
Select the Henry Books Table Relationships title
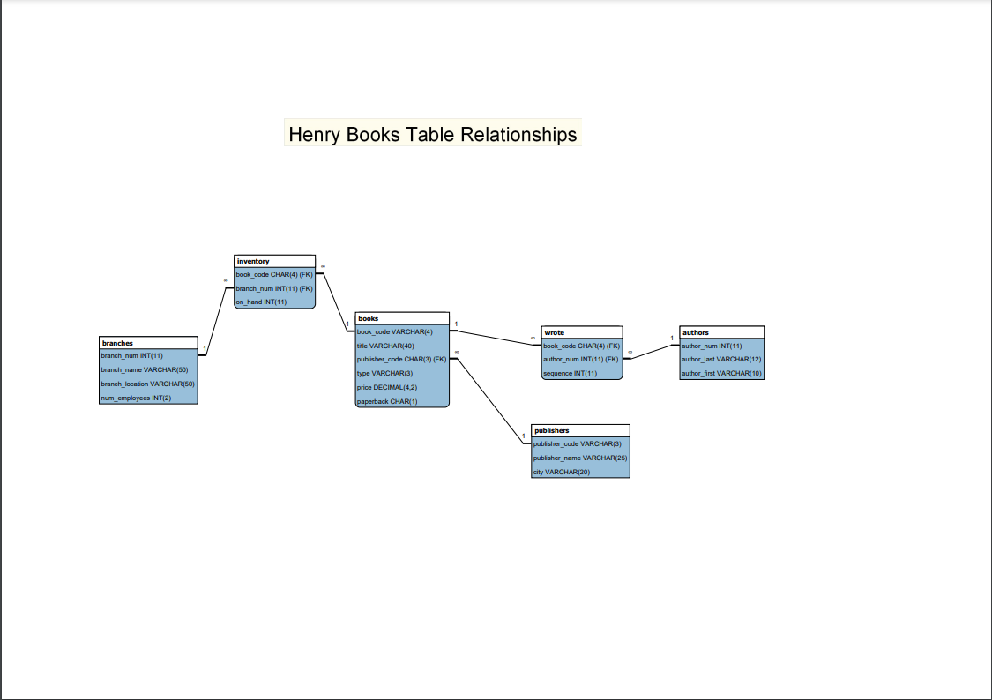coord(431,135)
